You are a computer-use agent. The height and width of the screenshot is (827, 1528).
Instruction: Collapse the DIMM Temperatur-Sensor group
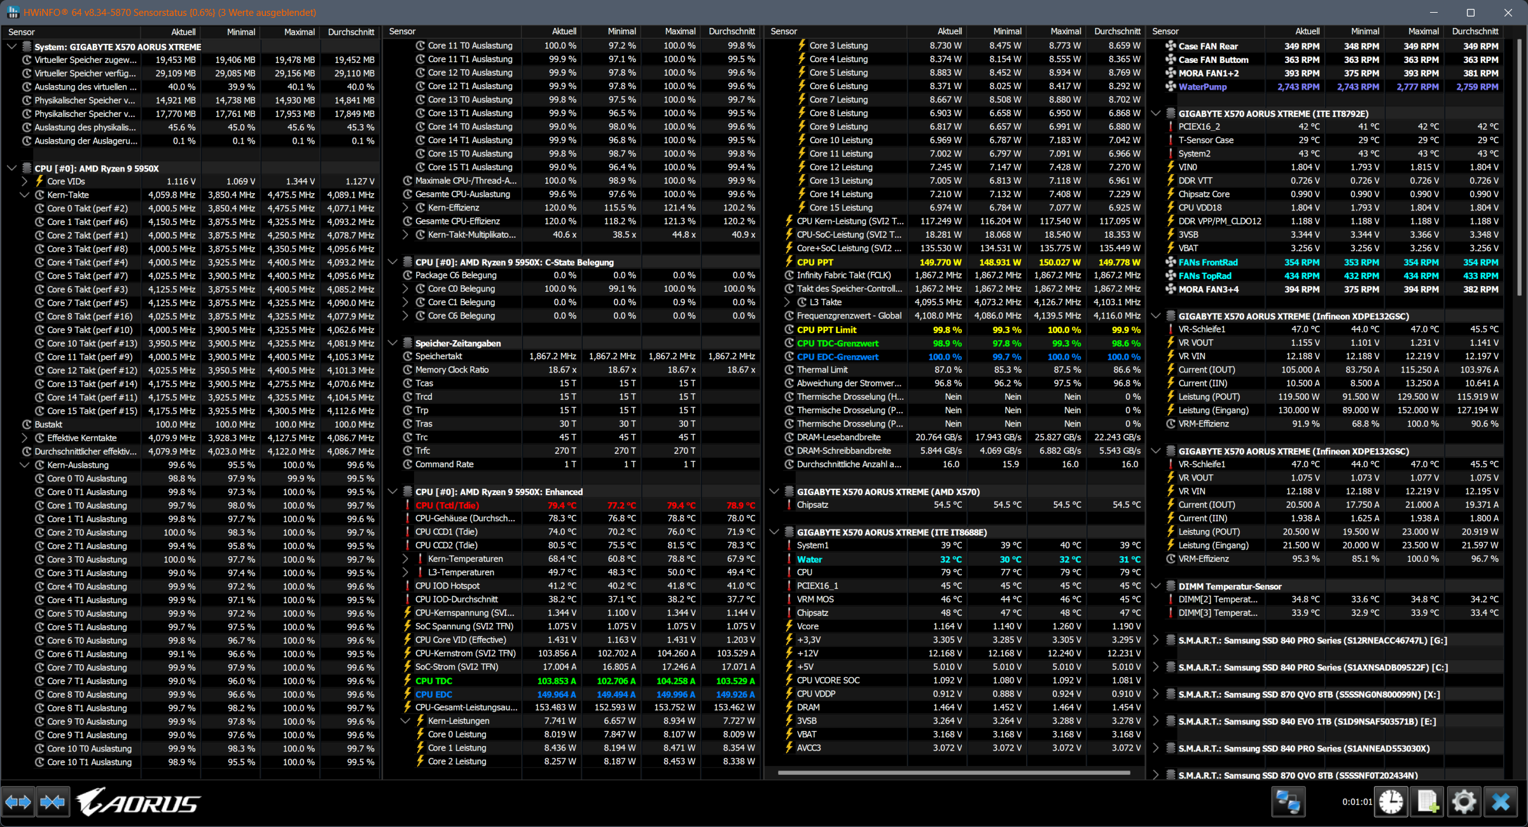coord(1156,586)
